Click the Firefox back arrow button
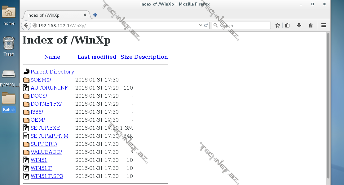Screen dimensions: 344x185 (x=26, y=26)
